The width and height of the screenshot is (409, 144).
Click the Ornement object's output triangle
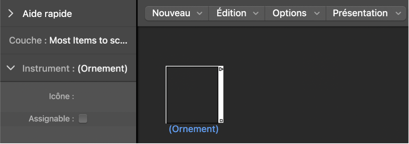221,69
